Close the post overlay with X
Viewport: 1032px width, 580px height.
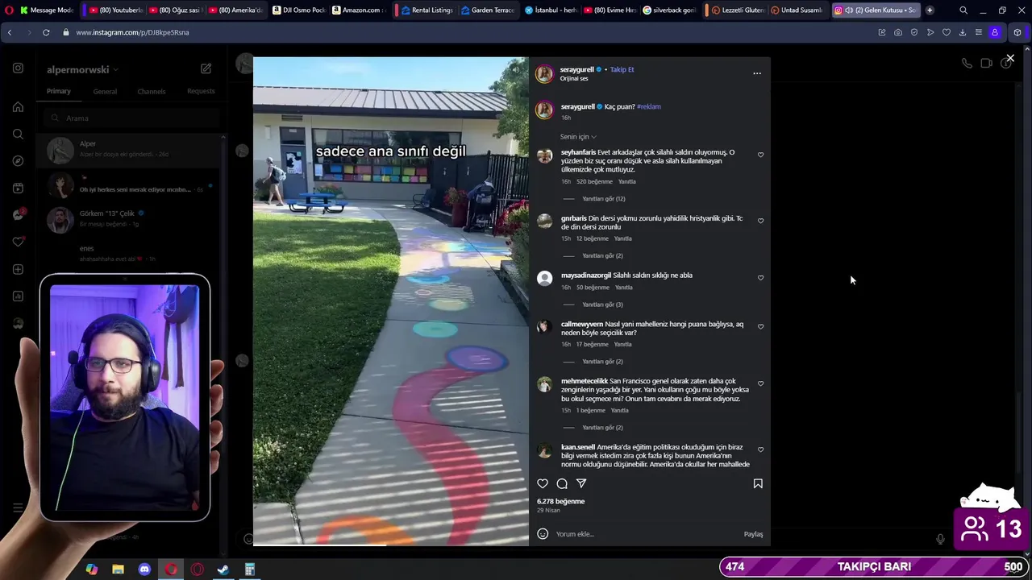1010,59
